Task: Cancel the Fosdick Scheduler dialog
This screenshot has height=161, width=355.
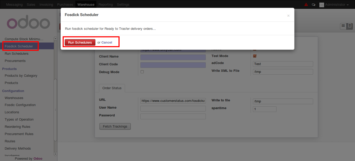Action: click(x=107, y=43)
